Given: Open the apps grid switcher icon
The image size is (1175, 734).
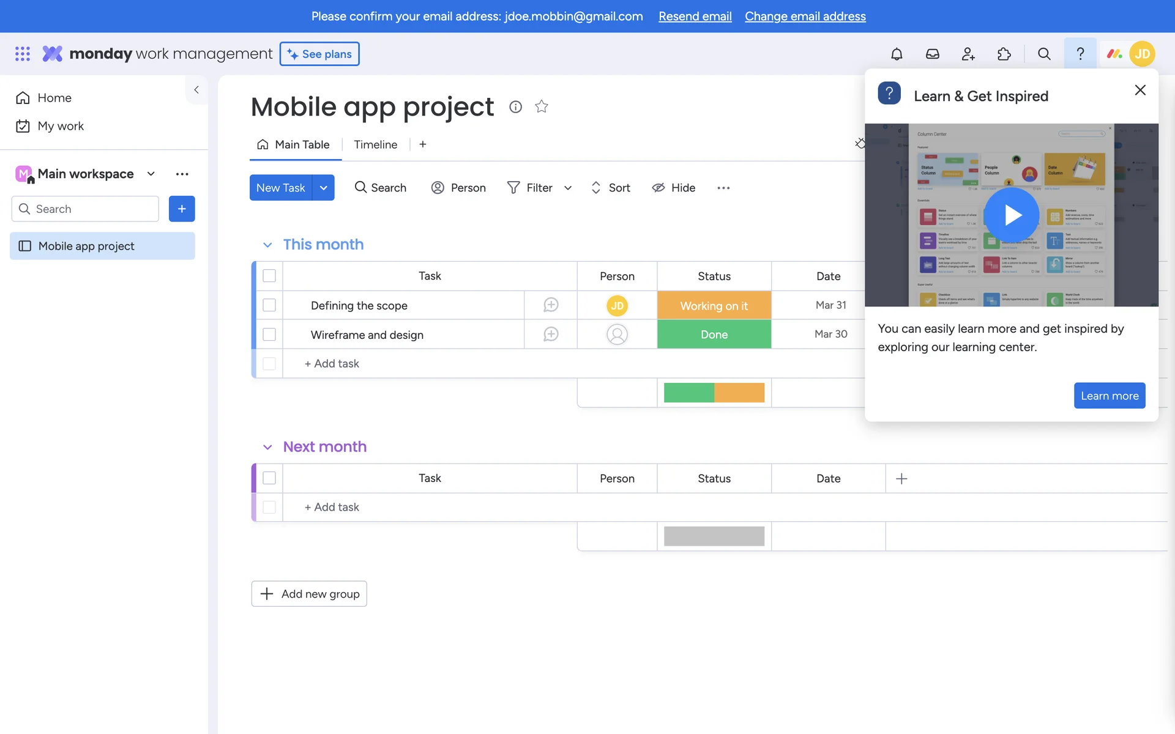Looking at the screenshot, I should (x=23, y=54).
